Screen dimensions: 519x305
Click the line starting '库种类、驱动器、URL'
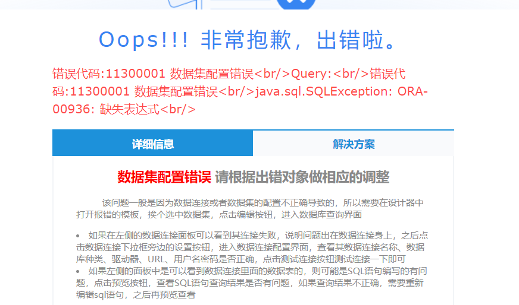pos(240,259)
